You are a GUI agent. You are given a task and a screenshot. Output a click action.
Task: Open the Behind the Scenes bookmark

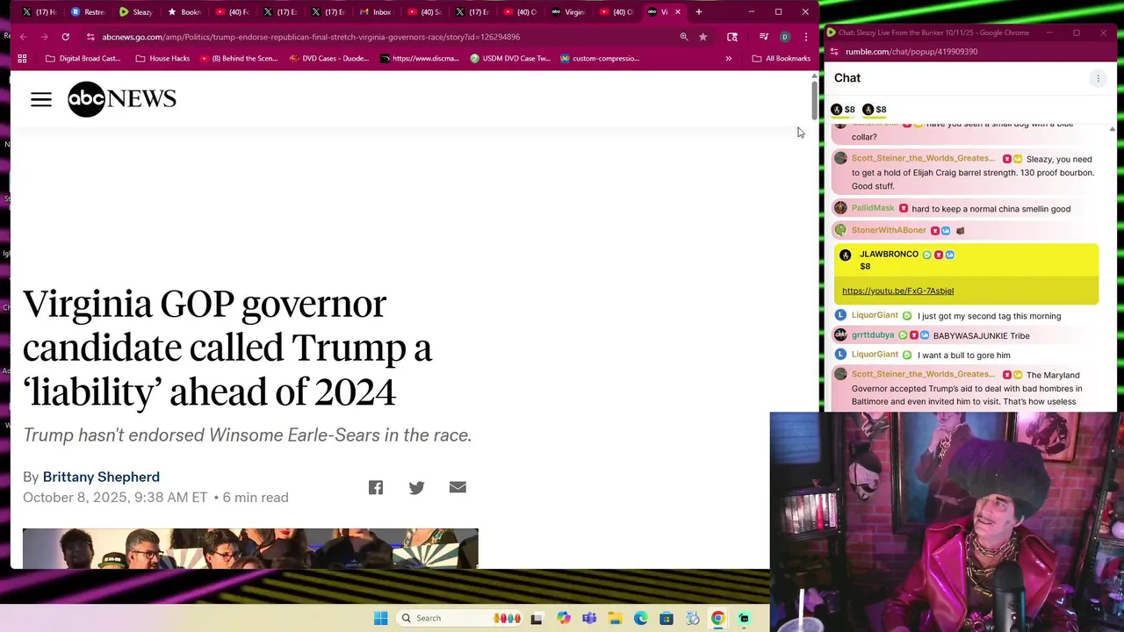(x=239, y=59)
